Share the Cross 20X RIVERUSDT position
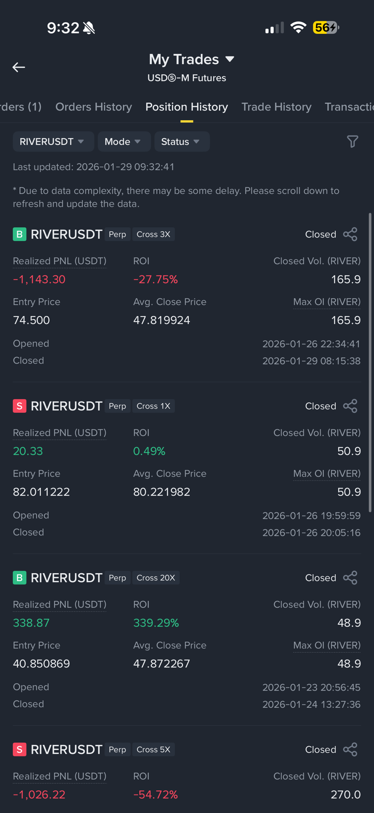This screenshot has height=813, width=374. 350,578
